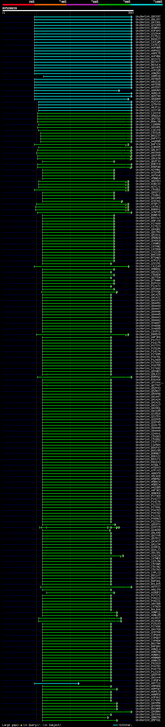This screenshot has height=727, width=165.
Task: Click the Large gaps legend text
Action: pyautogui.click(x=32, y=725)
